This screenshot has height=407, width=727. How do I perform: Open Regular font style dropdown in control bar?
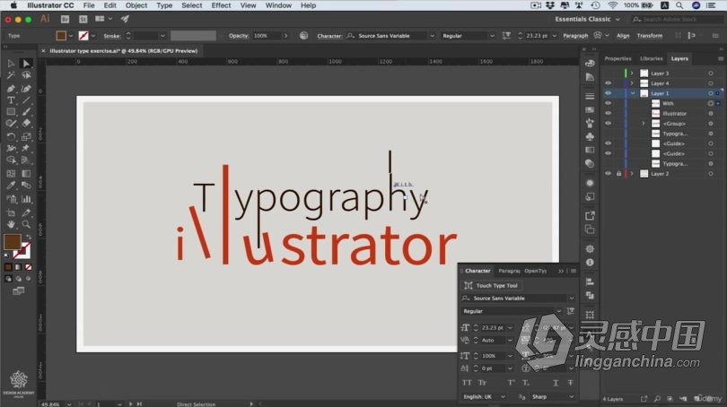(x=492, y=36)
